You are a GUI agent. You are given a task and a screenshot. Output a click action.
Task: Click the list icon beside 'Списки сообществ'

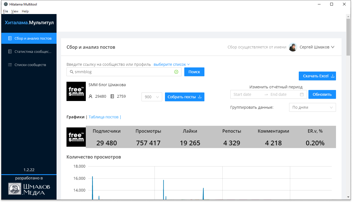click(x=10, y=65)
